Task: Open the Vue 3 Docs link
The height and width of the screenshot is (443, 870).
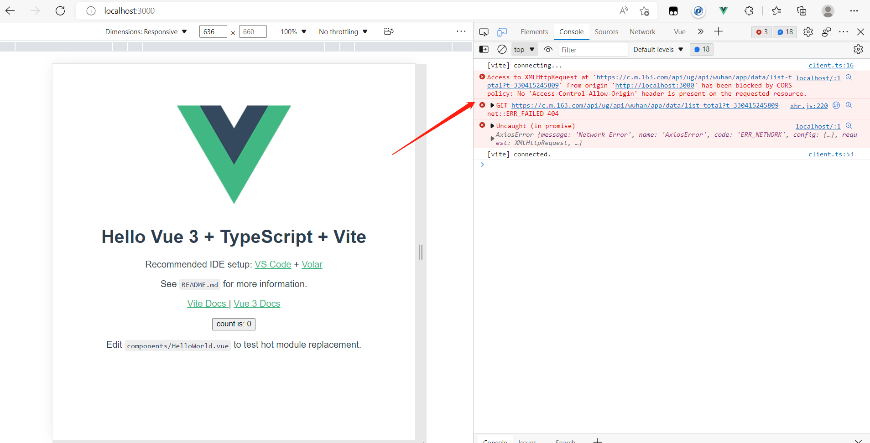Action: (x=257, y=304)
